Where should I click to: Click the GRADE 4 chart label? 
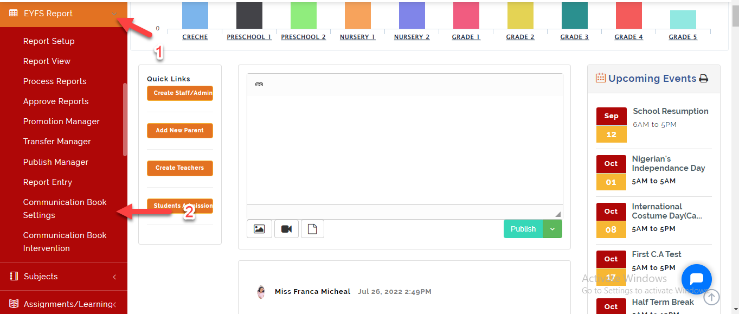coord(629,37)
